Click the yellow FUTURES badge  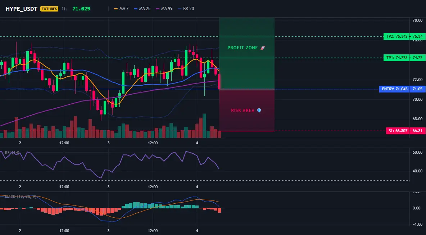(x=49, y=9)
